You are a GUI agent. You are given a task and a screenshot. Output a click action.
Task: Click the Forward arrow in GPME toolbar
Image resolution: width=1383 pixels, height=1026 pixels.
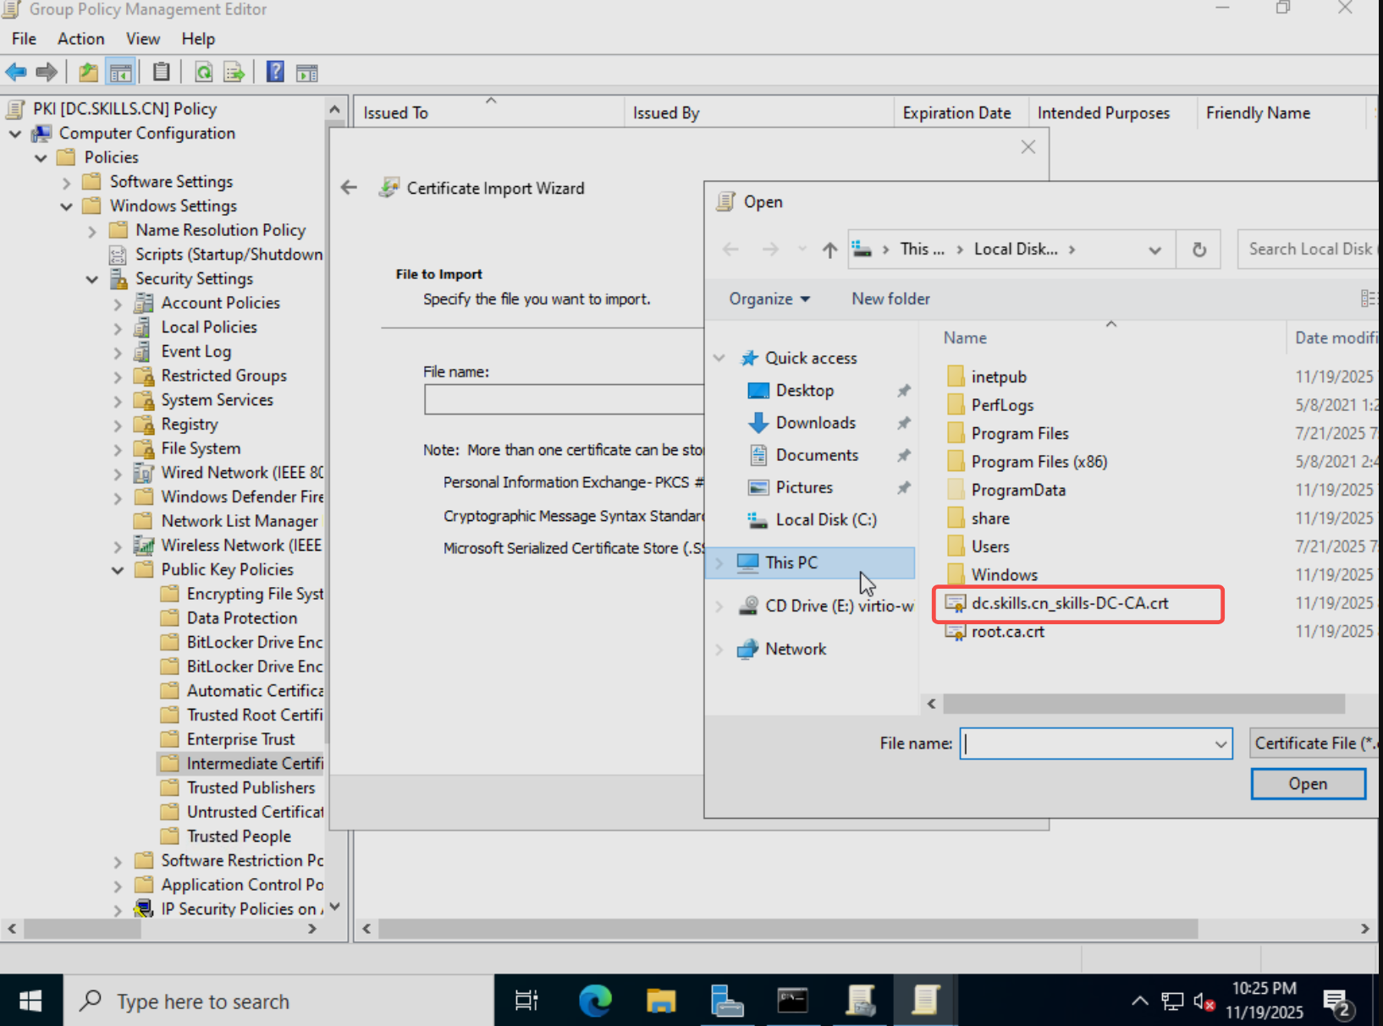47,73
